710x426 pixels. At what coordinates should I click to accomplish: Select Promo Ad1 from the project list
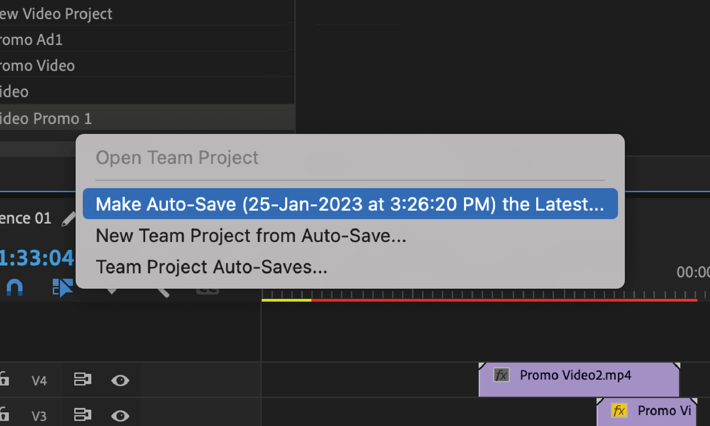pyautogui.click(x=31, y=39)
